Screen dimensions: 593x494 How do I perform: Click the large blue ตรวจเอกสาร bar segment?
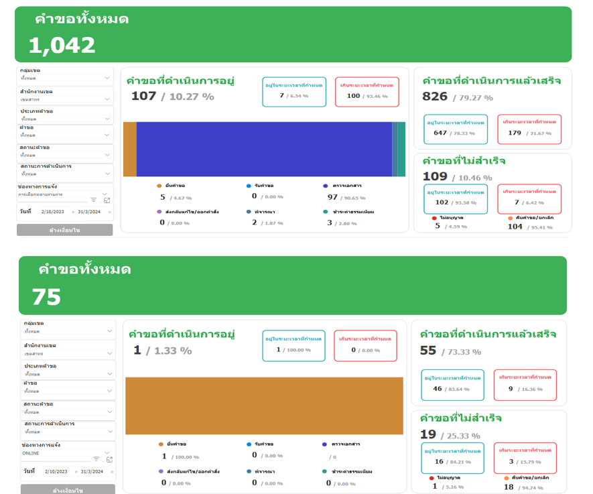click(x=264, y=149)
